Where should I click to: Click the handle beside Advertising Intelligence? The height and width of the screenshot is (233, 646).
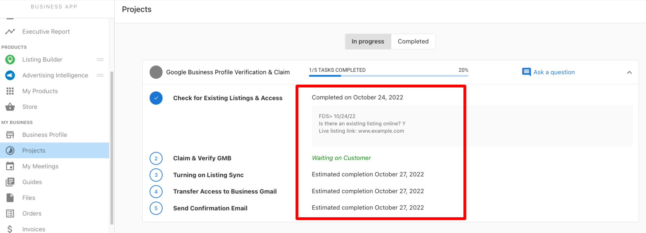(x=100, y=75)
